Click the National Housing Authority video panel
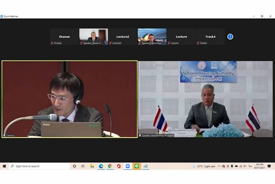 (x=205, y=99)
